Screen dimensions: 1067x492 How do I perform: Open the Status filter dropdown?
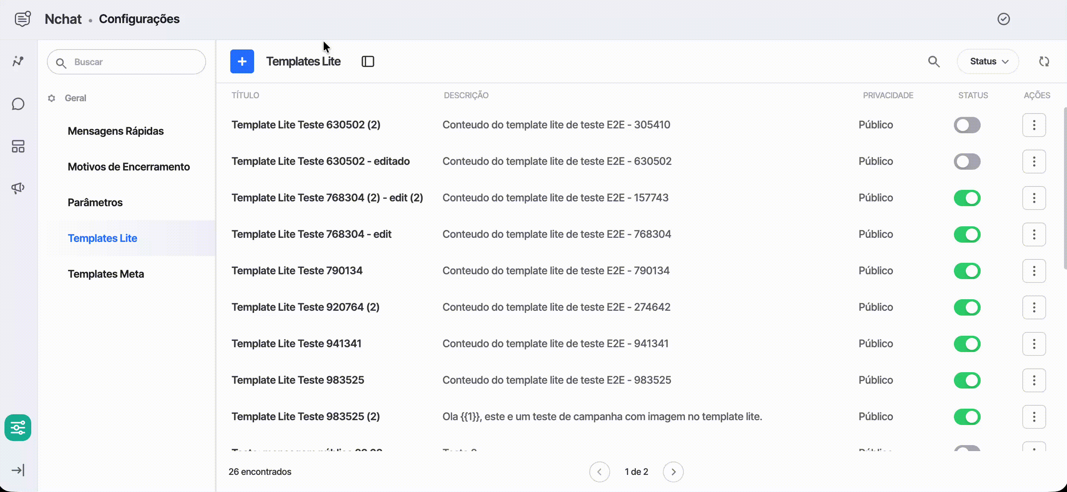[988, 61]
